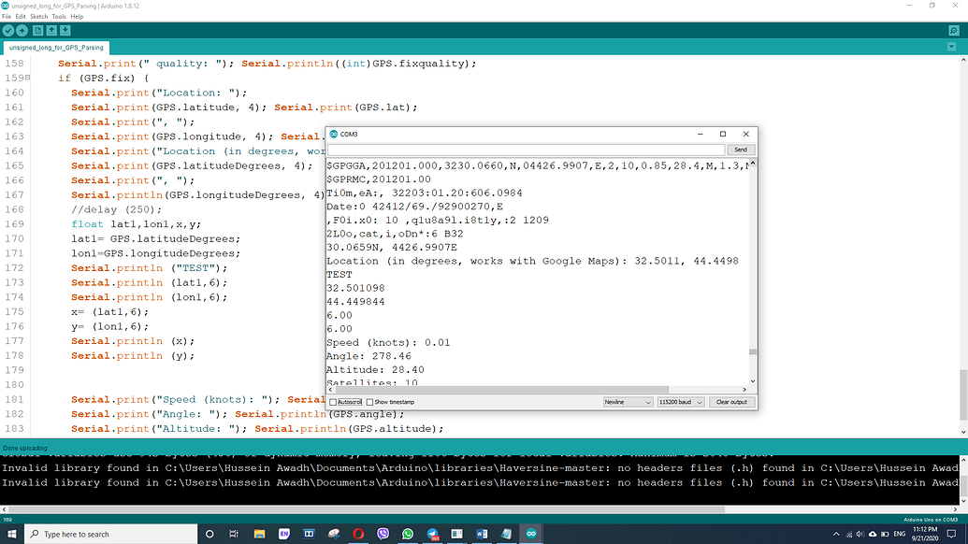Open the Serial Monitor magnifier icon
Viewport: 968px width, 544px height.
pos(955,30)
